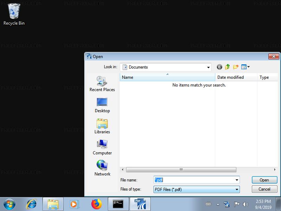Click the horizontal scrollbar thumb in file list

181,170
